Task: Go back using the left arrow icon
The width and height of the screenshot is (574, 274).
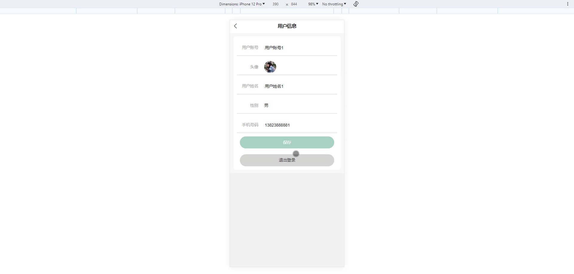Action: [236, 26]
